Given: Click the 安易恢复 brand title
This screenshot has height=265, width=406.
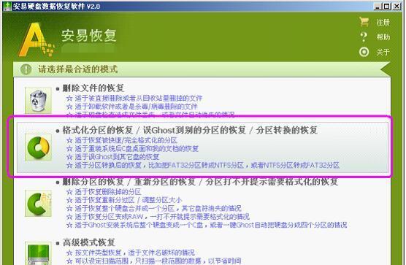Looking at the screenshot, I should [89, 36].
